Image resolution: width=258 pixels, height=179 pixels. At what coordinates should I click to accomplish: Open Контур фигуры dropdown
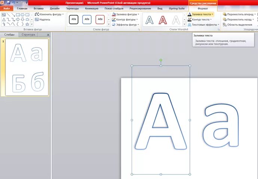pyautogui.click(x=125, y=19)
